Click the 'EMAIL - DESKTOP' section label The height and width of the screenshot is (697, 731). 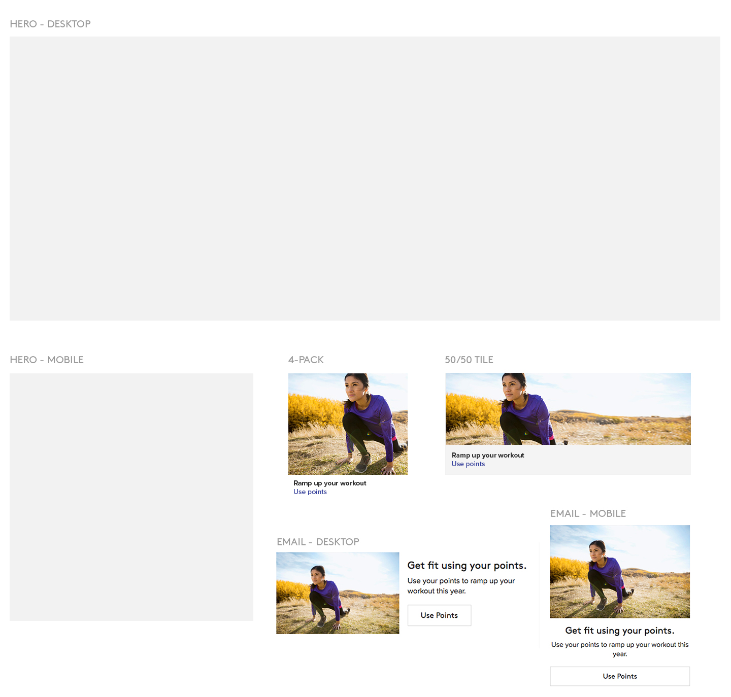pyautogui.click(x=318, y=542)
